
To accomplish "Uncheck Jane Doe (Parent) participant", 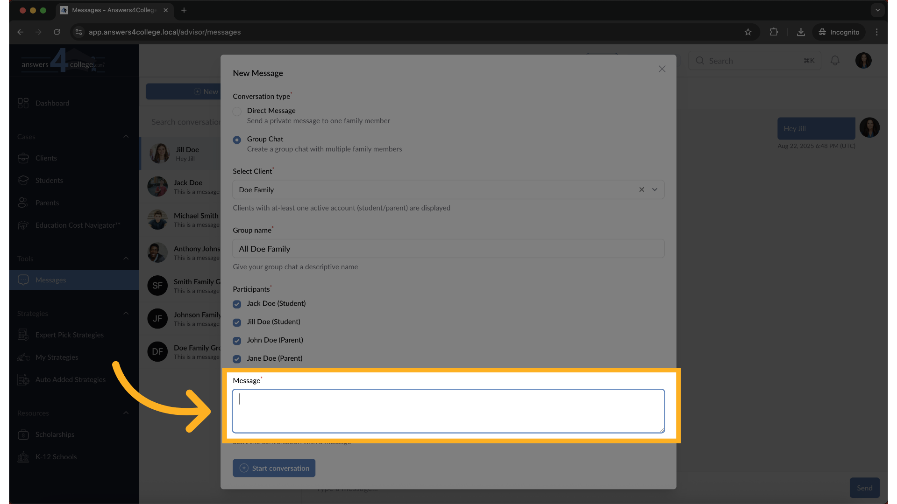I will (x=237, y=359).
